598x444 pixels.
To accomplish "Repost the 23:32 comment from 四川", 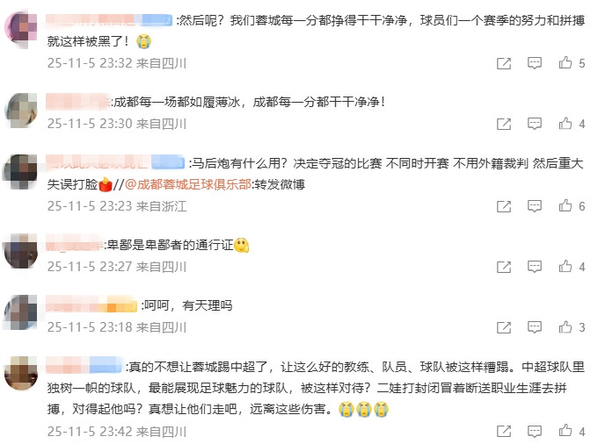I will tap(504, 63).
